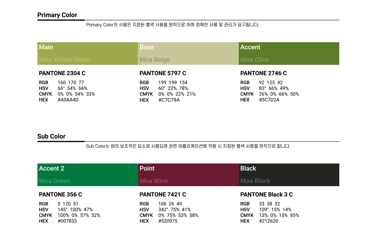Select the hex value #C7C79A

pyautogui.click(x=169, y=100)
